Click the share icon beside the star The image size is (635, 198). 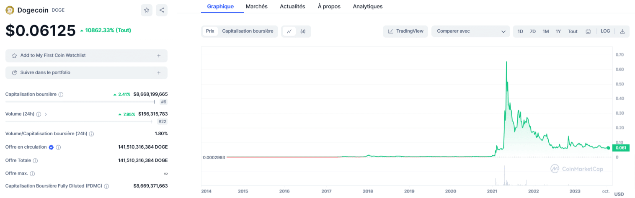click(x=162, y=10)
